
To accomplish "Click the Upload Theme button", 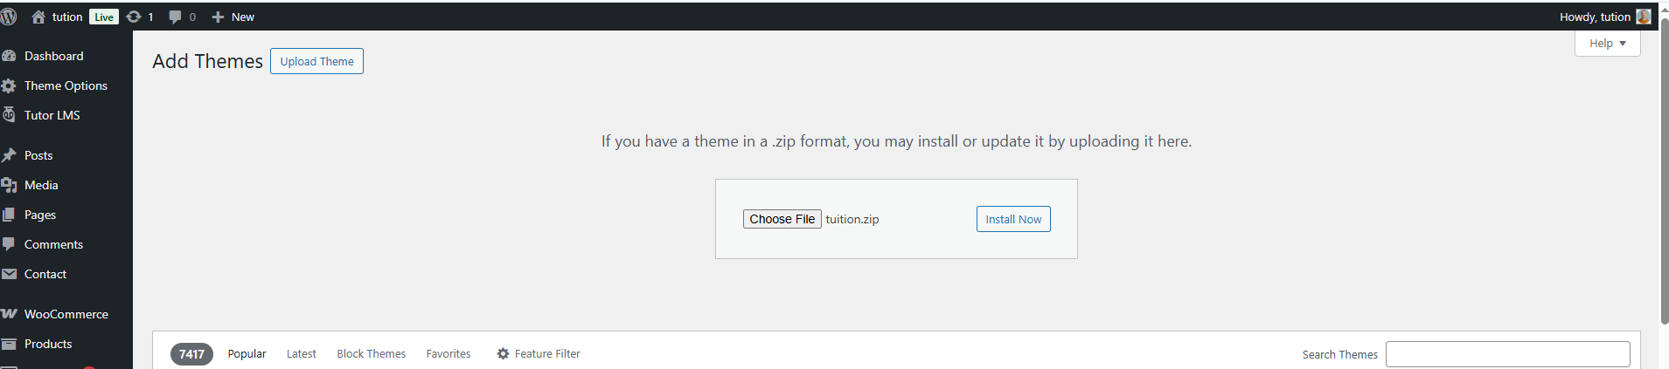I will coord(316,61).
